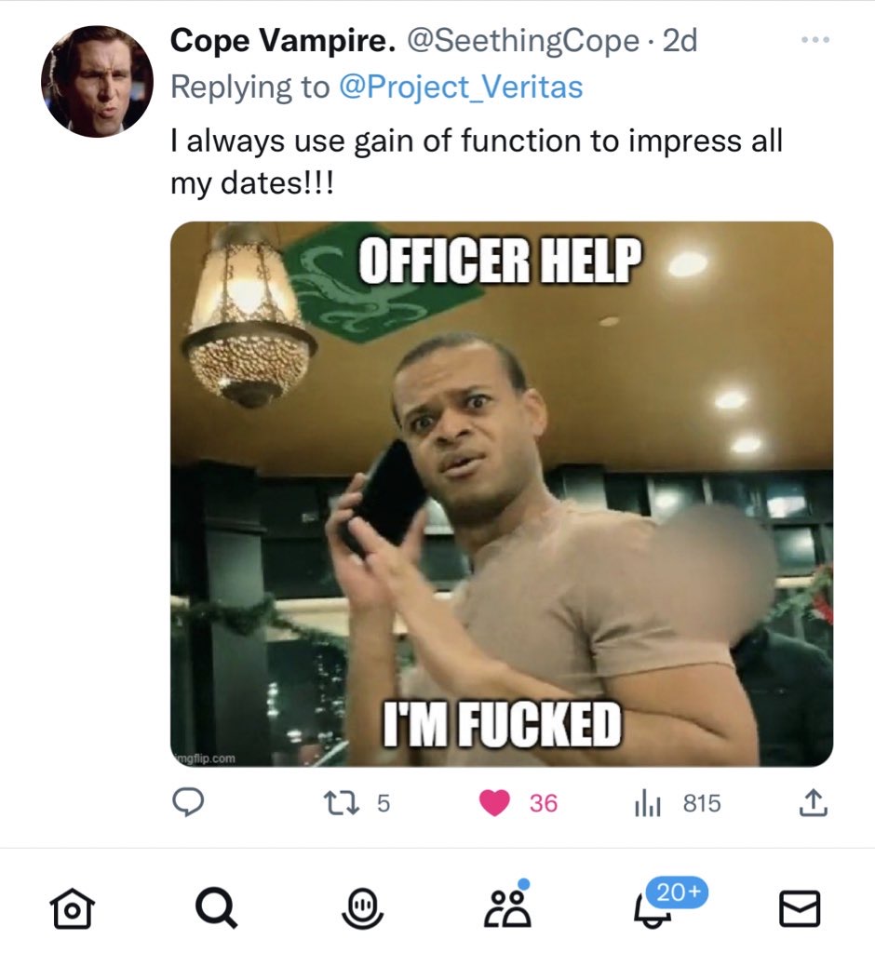Screen dimensions: 875x953
Task: Open the Communities people tab
Action: pyautogui.click(x=509, y=909)
